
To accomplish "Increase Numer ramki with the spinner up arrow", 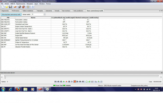I will click(x=45, y=14).
